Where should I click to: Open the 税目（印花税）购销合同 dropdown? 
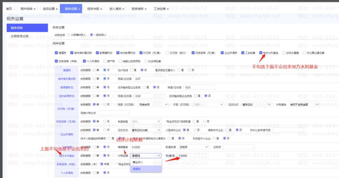click(x=153, y=105)
